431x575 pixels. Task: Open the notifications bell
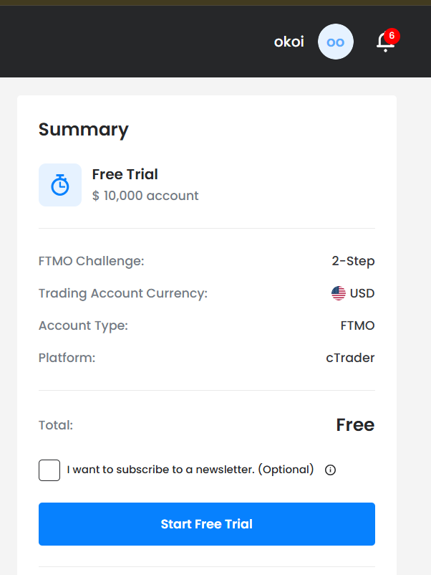385,42
